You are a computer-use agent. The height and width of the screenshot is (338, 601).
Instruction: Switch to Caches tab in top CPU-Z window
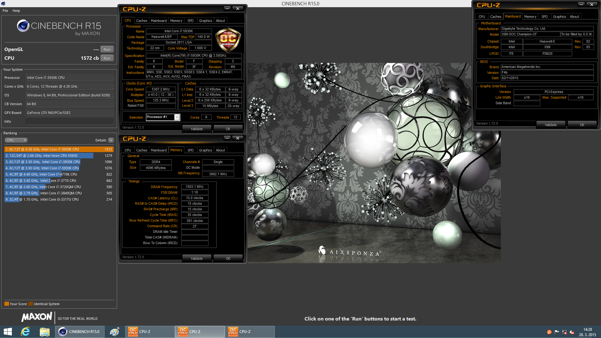click(x=141, y=21)
